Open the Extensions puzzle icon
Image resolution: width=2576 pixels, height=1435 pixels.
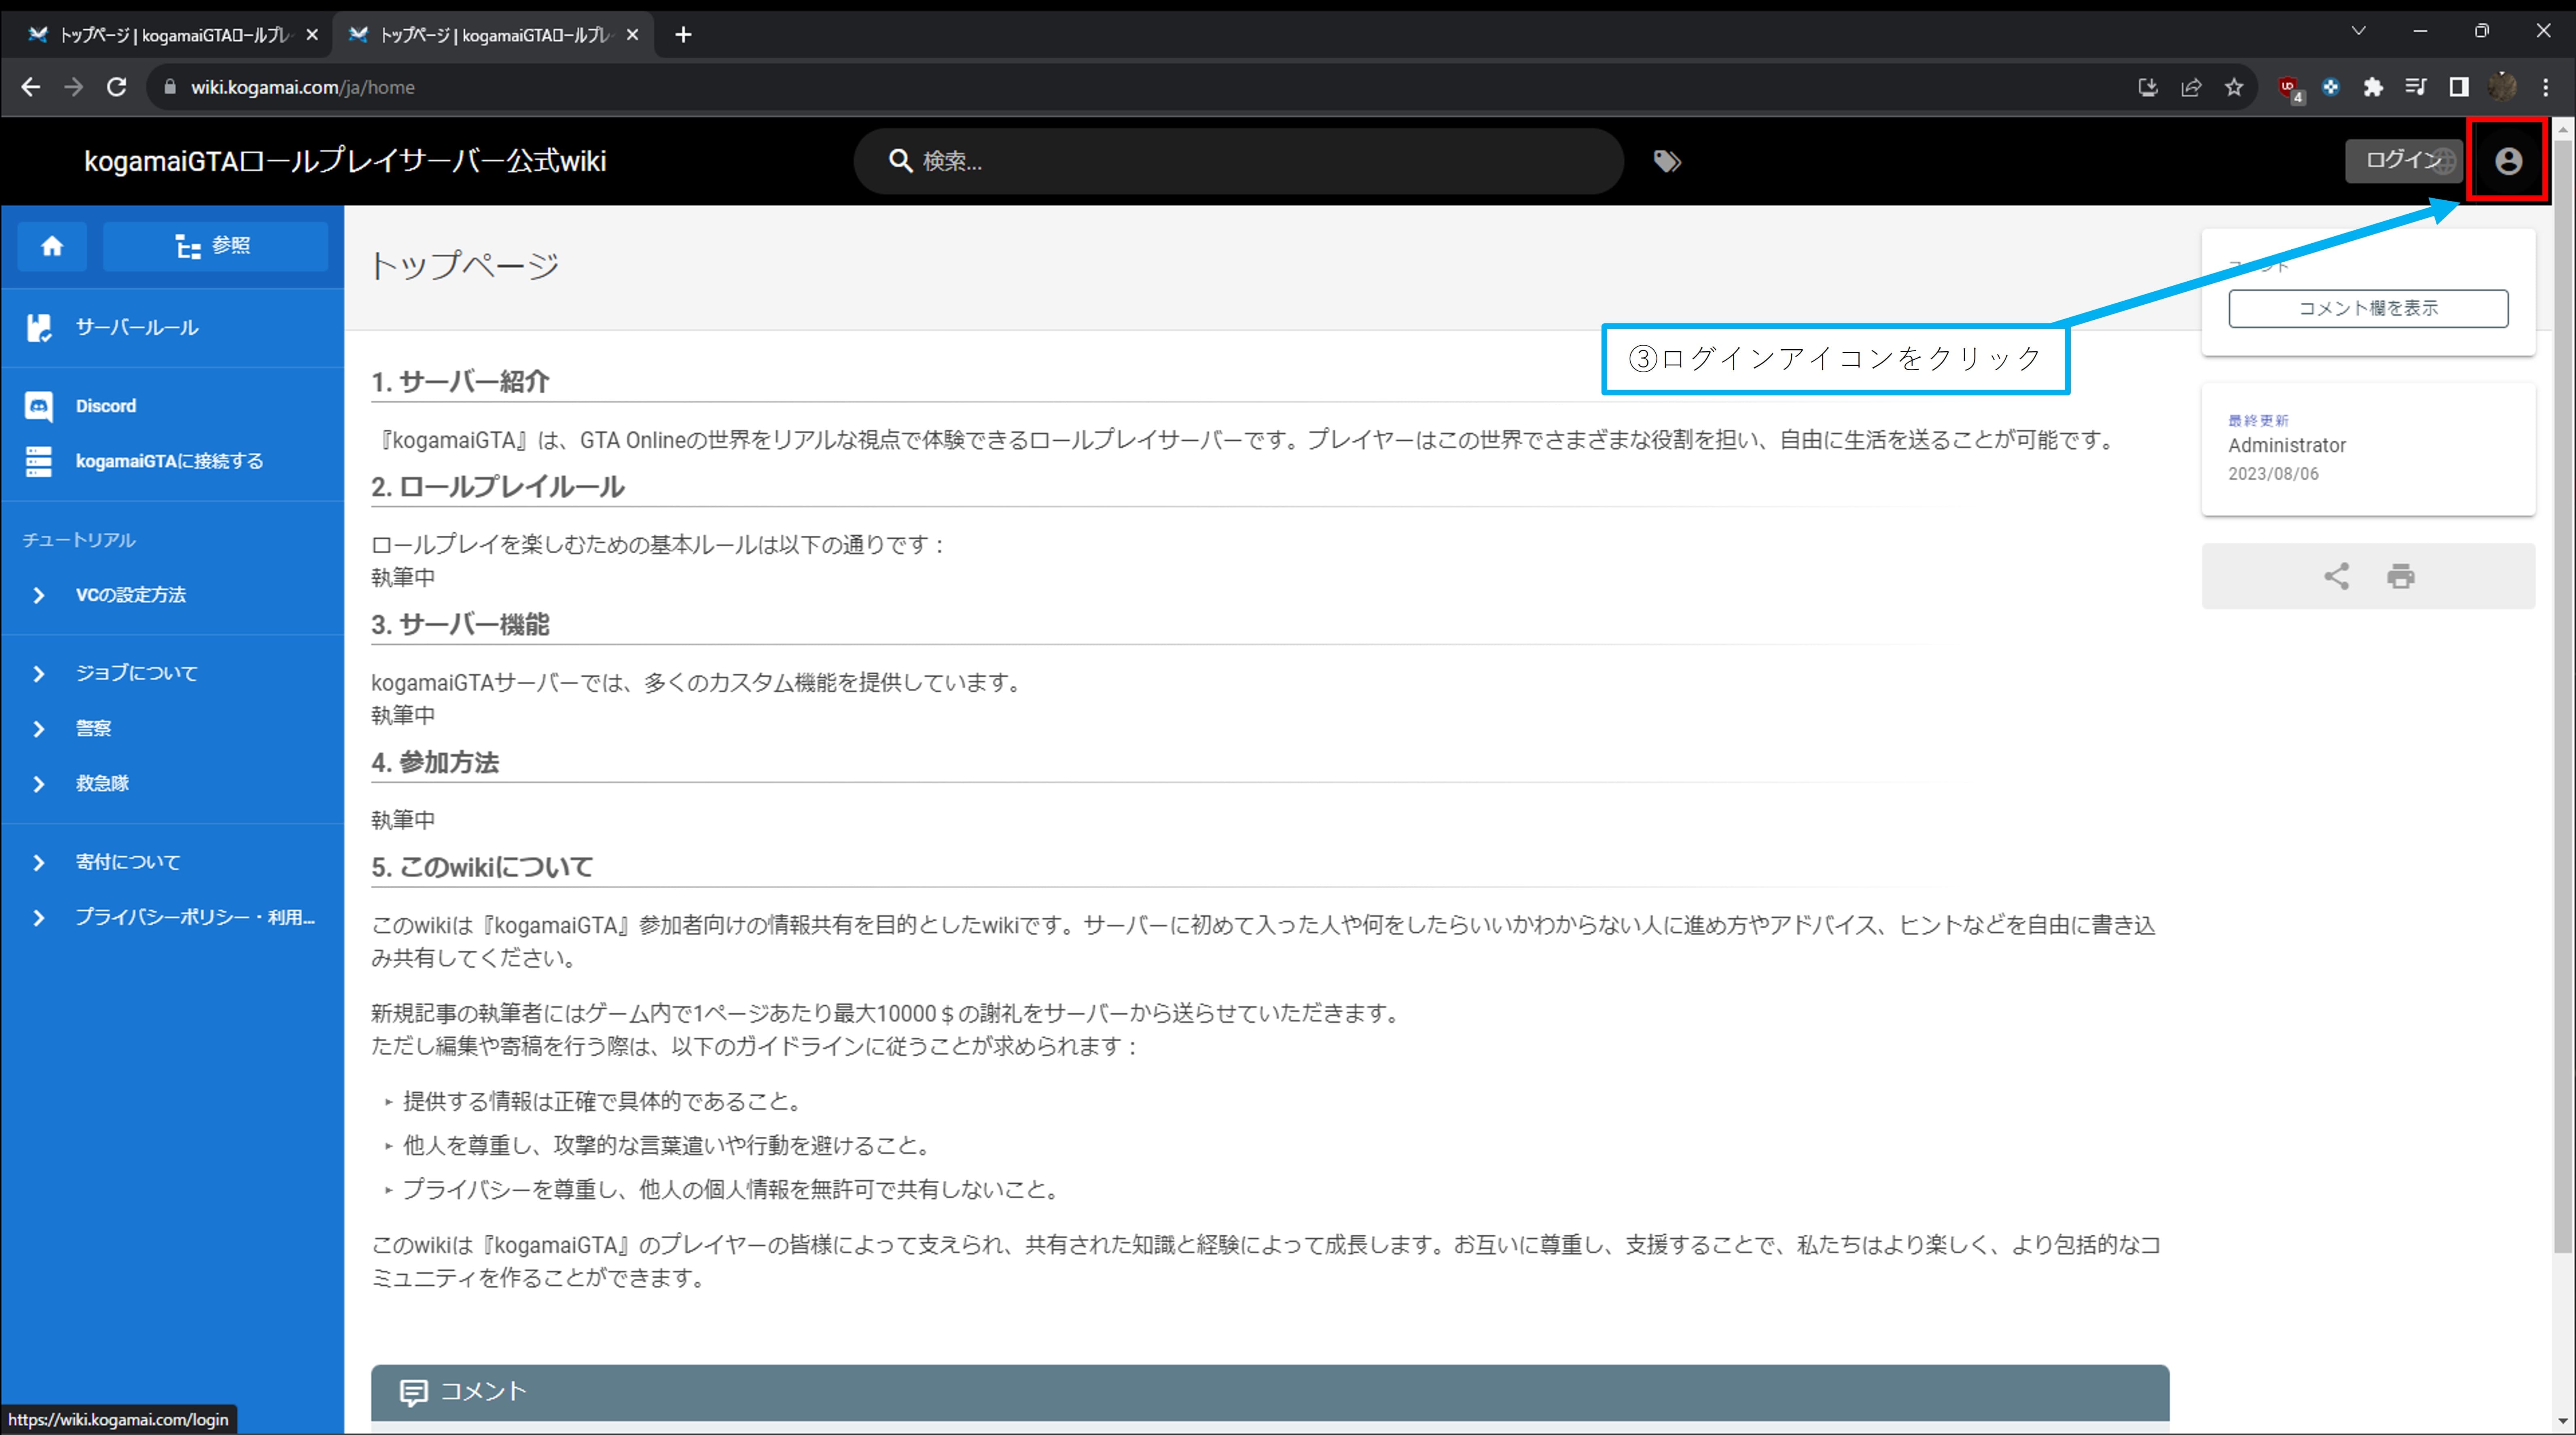pyautogui.click(x=2373, y=87)
